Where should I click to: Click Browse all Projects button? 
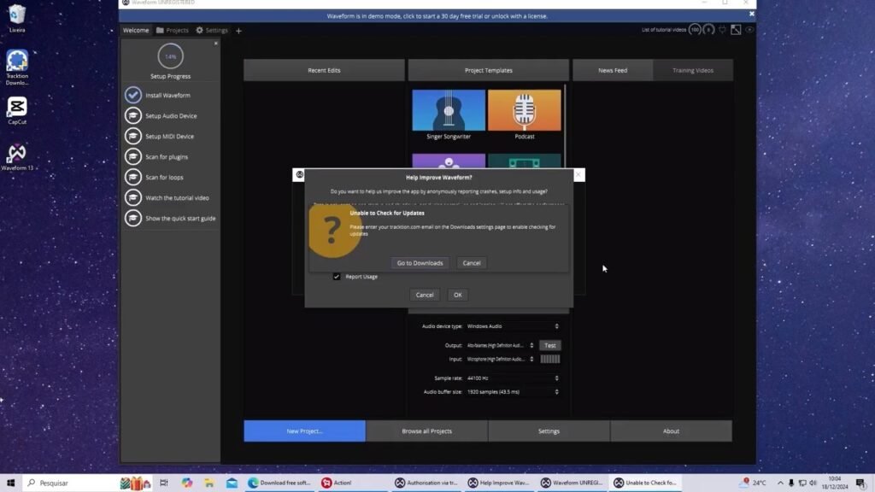tap(427, 431)
